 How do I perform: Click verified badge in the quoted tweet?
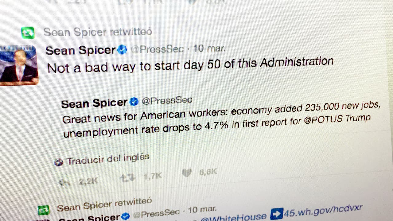(134, 102)
